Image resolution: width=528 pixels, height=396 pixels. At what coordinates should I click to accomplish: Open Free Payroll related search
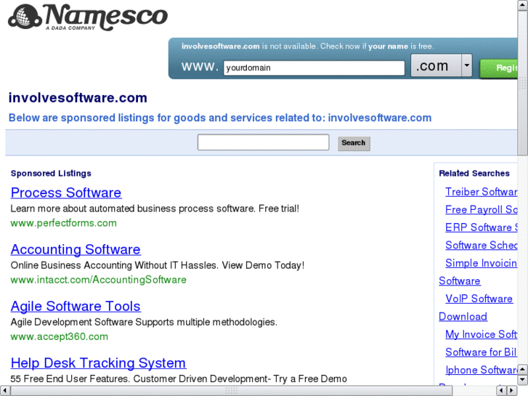(x=482, y=210)
